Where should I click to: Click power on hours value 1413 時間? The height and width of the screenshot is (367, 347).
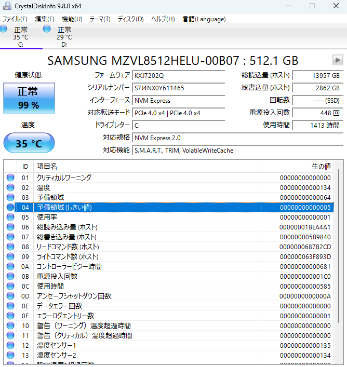coord(318,126)
